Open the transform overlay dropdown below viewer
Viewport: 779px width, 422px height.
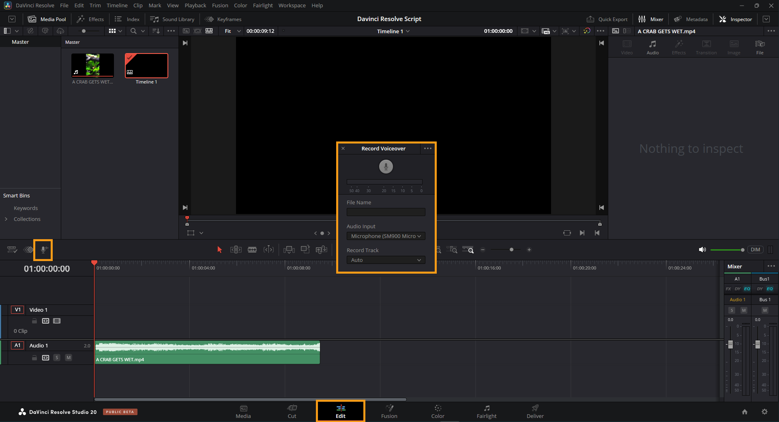coord(201,233)
